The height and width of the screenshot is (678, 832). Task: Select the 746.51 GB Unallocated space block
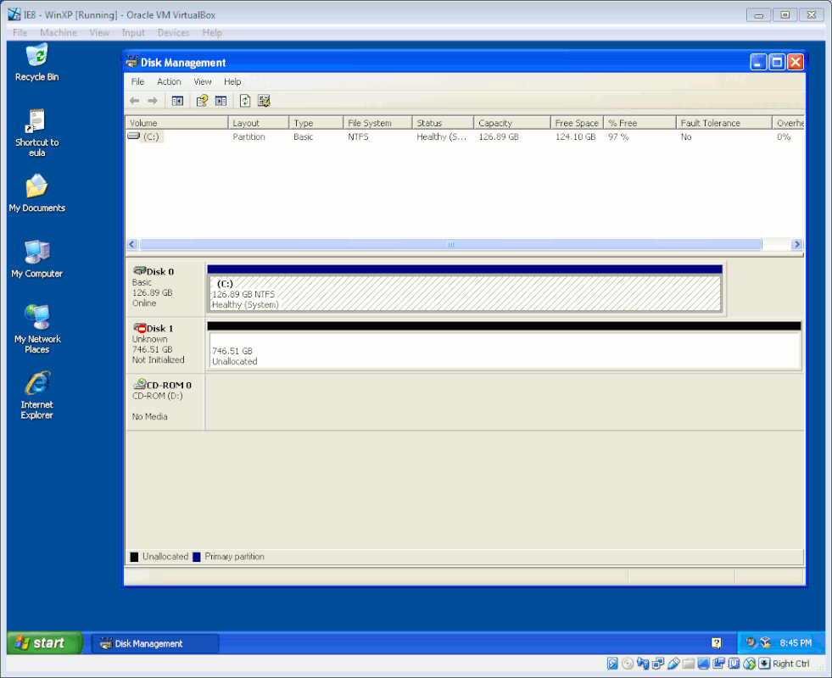[x=505, y=350]
